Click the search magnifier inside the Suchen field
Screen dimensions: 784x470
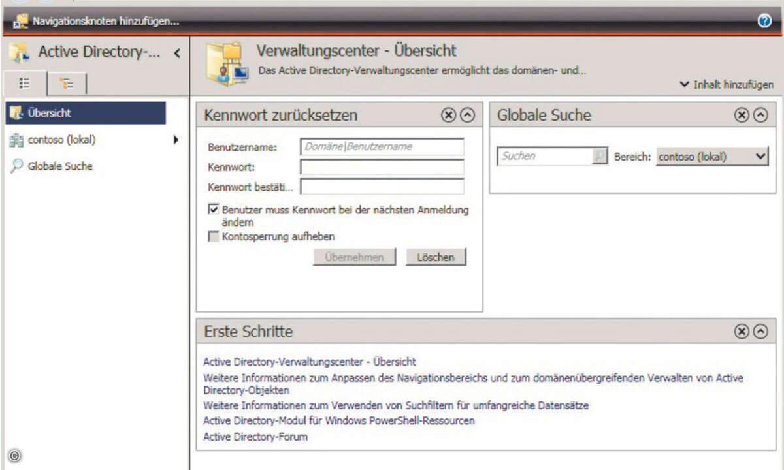point(600,156)
